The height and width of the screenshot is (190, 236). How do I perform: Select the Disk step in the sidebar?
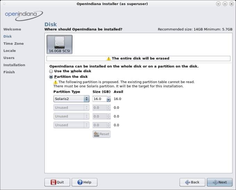click(8, 36)
